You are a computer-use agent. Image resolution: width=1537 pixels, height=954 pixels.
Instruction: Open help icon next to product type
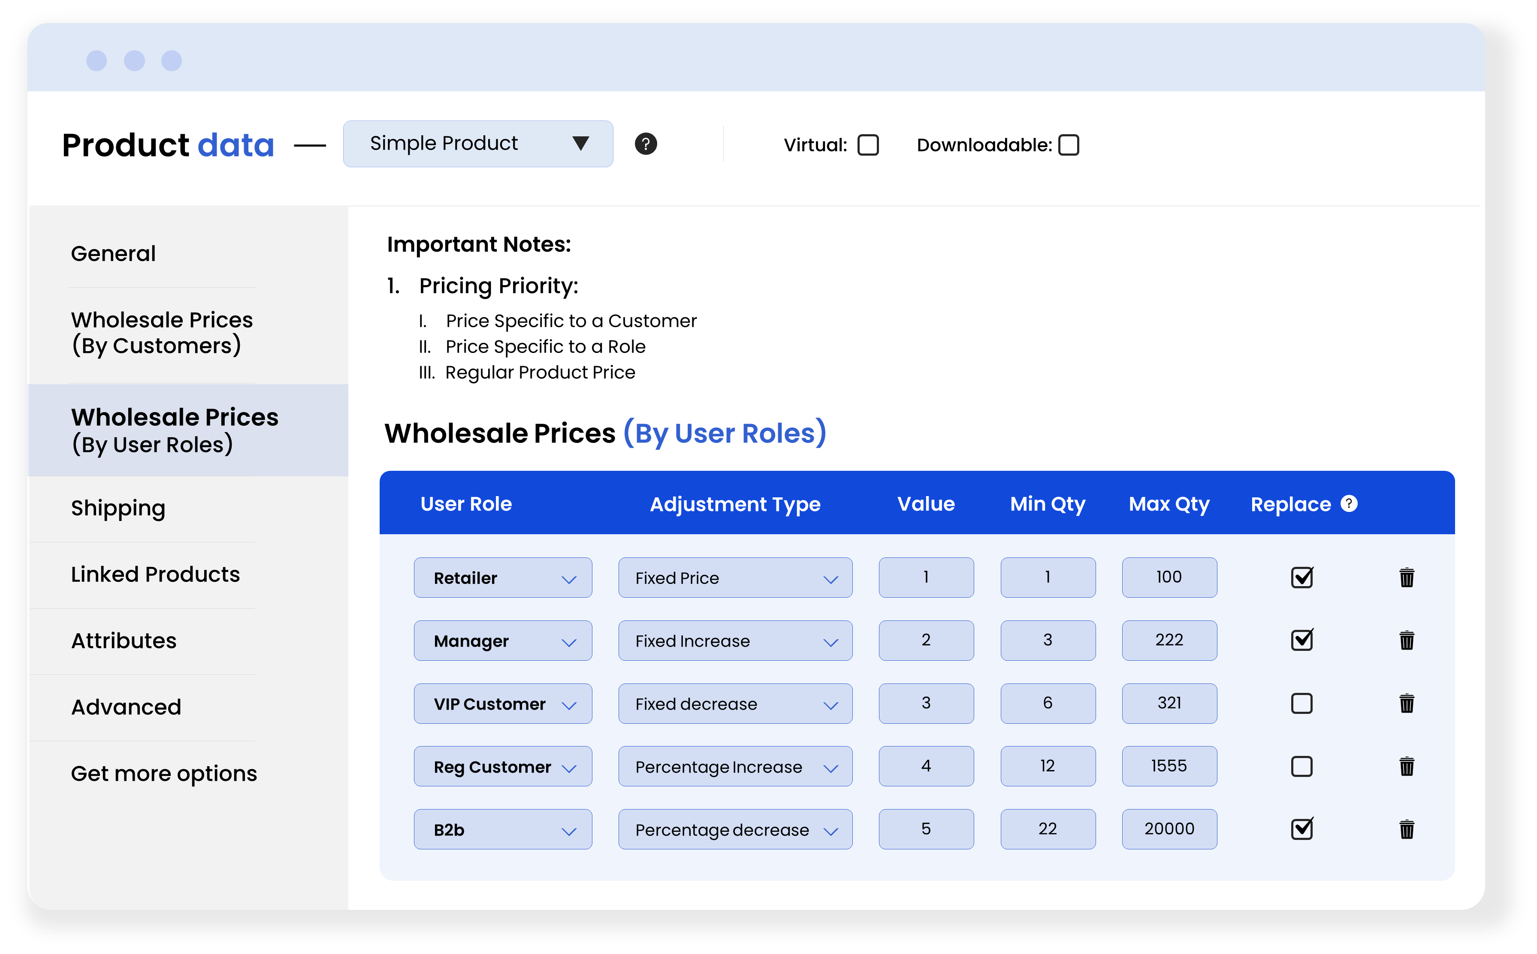645,144
